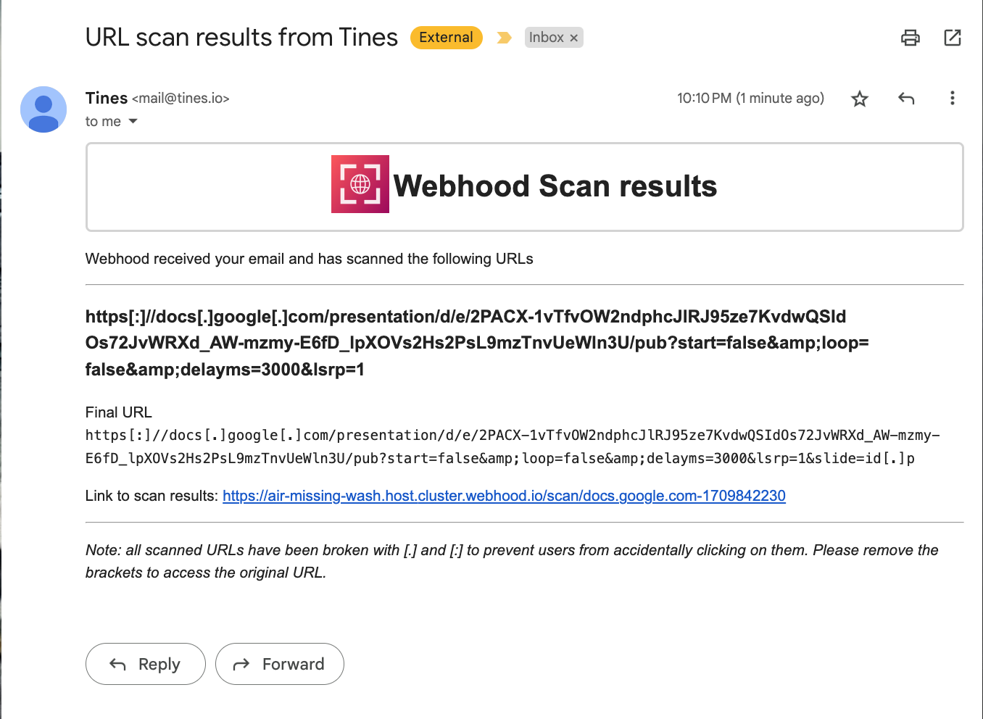Click the yellow importance marker icon

[505, 38]
